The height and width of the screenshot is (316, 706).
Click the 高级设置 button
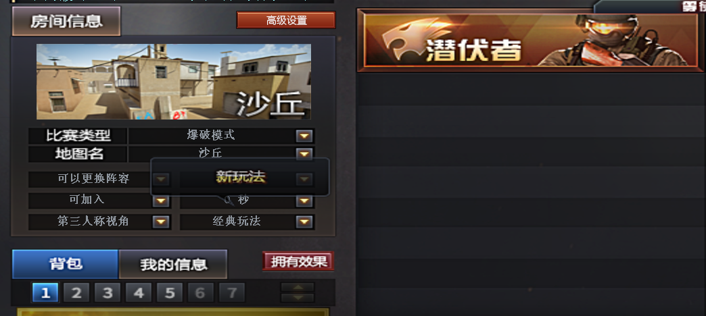tap(286, 20)
